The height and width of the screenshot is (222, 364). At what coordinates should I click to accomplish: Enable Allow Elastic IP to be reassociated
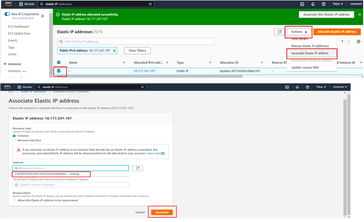(x=14, y=200)
